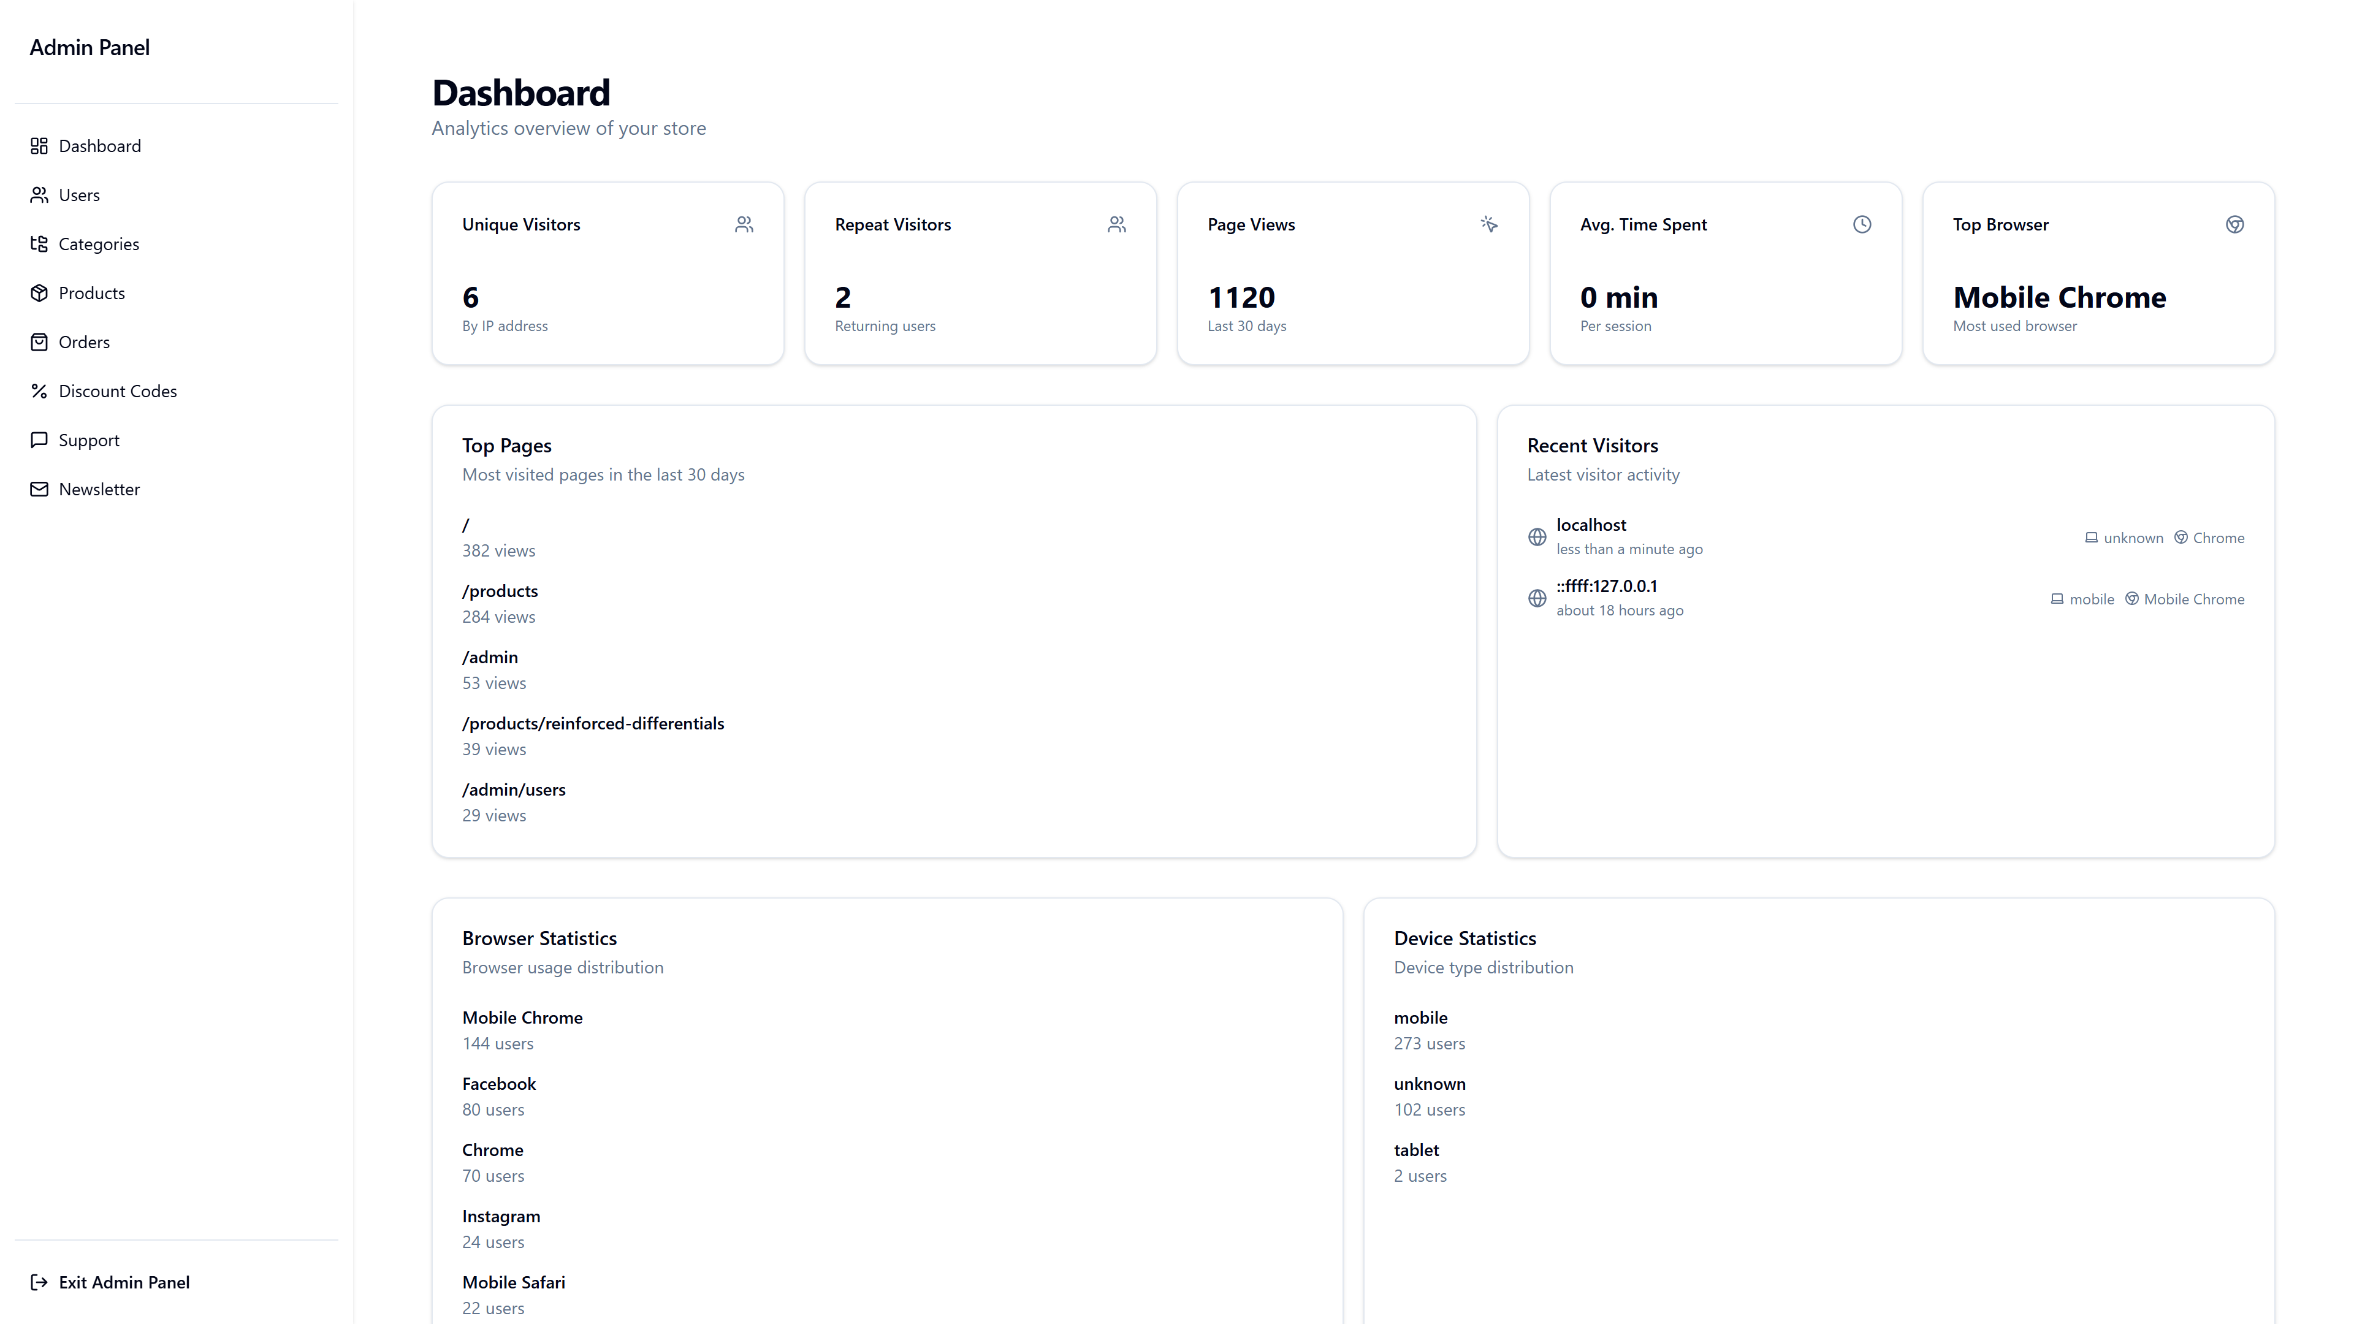This screenshot has height=1324, width=2354.
Task: Go to the Users section
Action: tap(177, 195)
